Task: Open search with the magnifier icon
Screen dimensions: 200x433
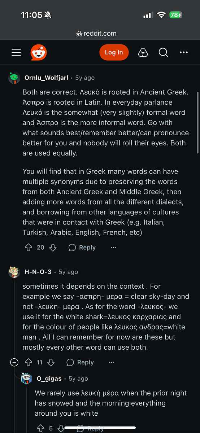Action: coord(163,53)
